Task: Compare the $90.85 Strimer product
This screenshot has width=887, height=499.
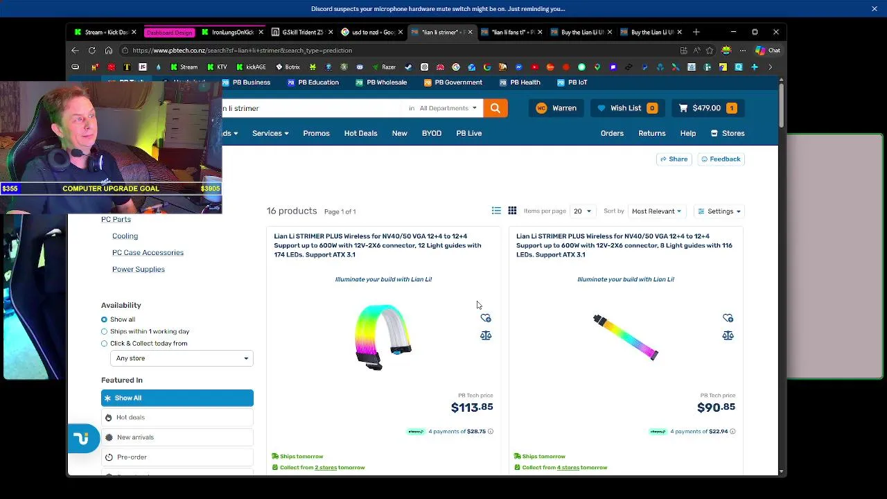Action: [728, 335]
